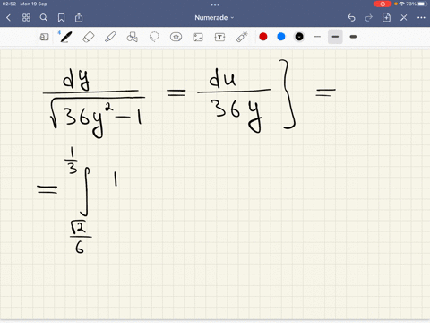Tap the three-dot multitasking control
This screenshot has width=430, height=323.
(x=215, y=4)
